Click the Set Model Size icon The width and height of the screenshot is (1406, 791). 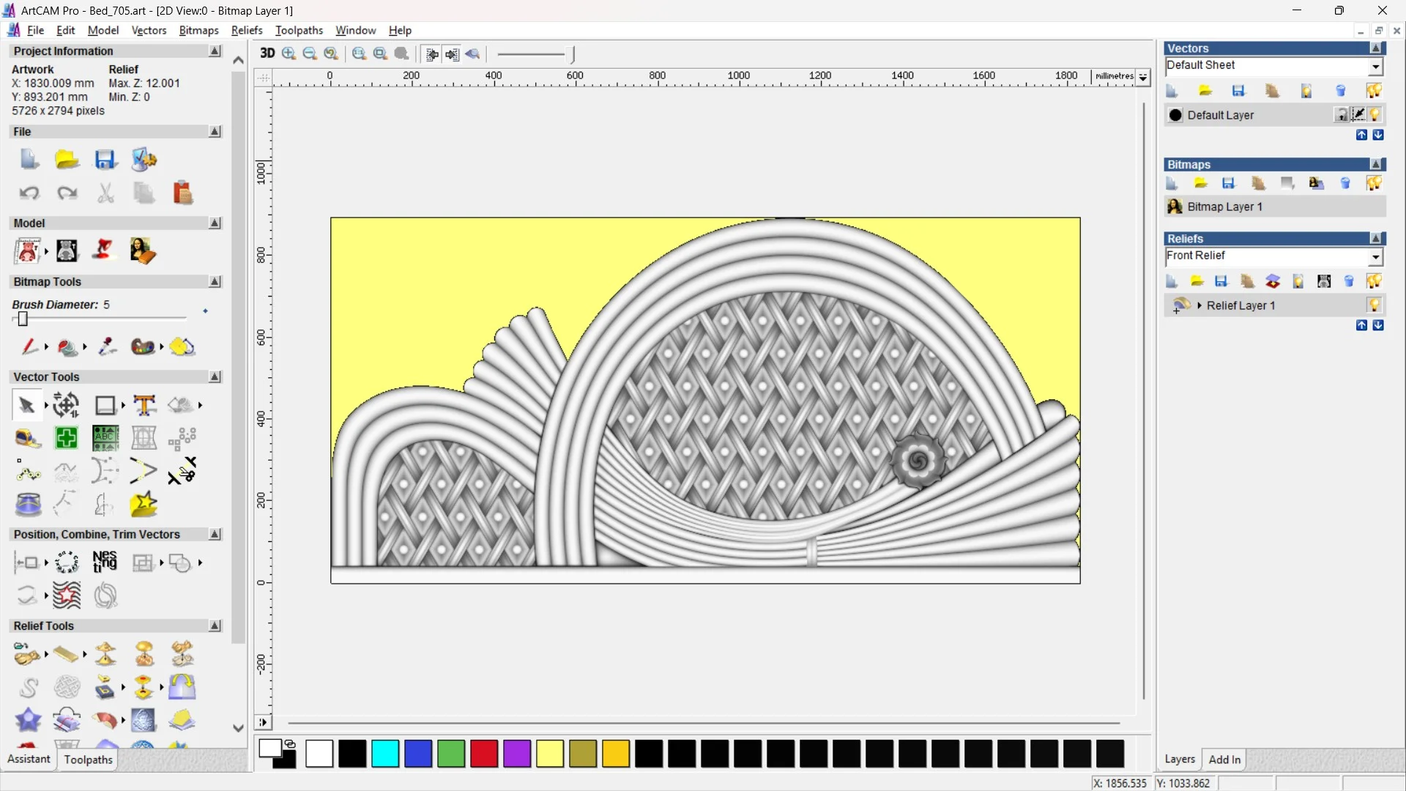27,251
